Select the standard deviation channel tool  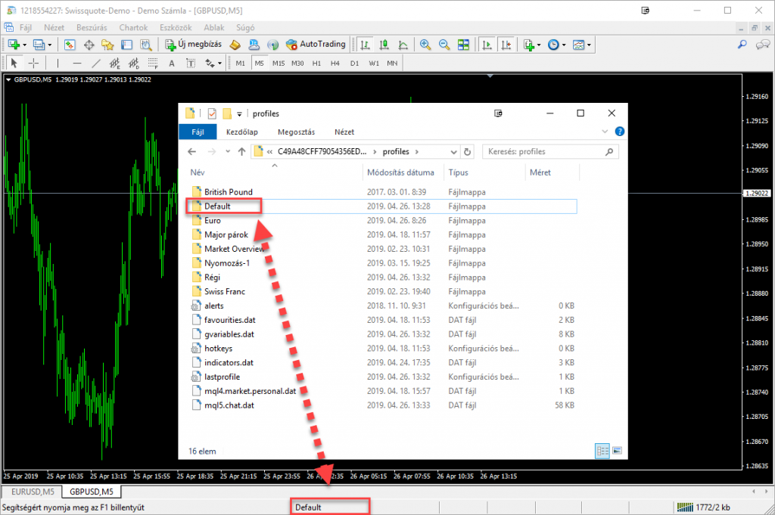click(x=133, y=64)
